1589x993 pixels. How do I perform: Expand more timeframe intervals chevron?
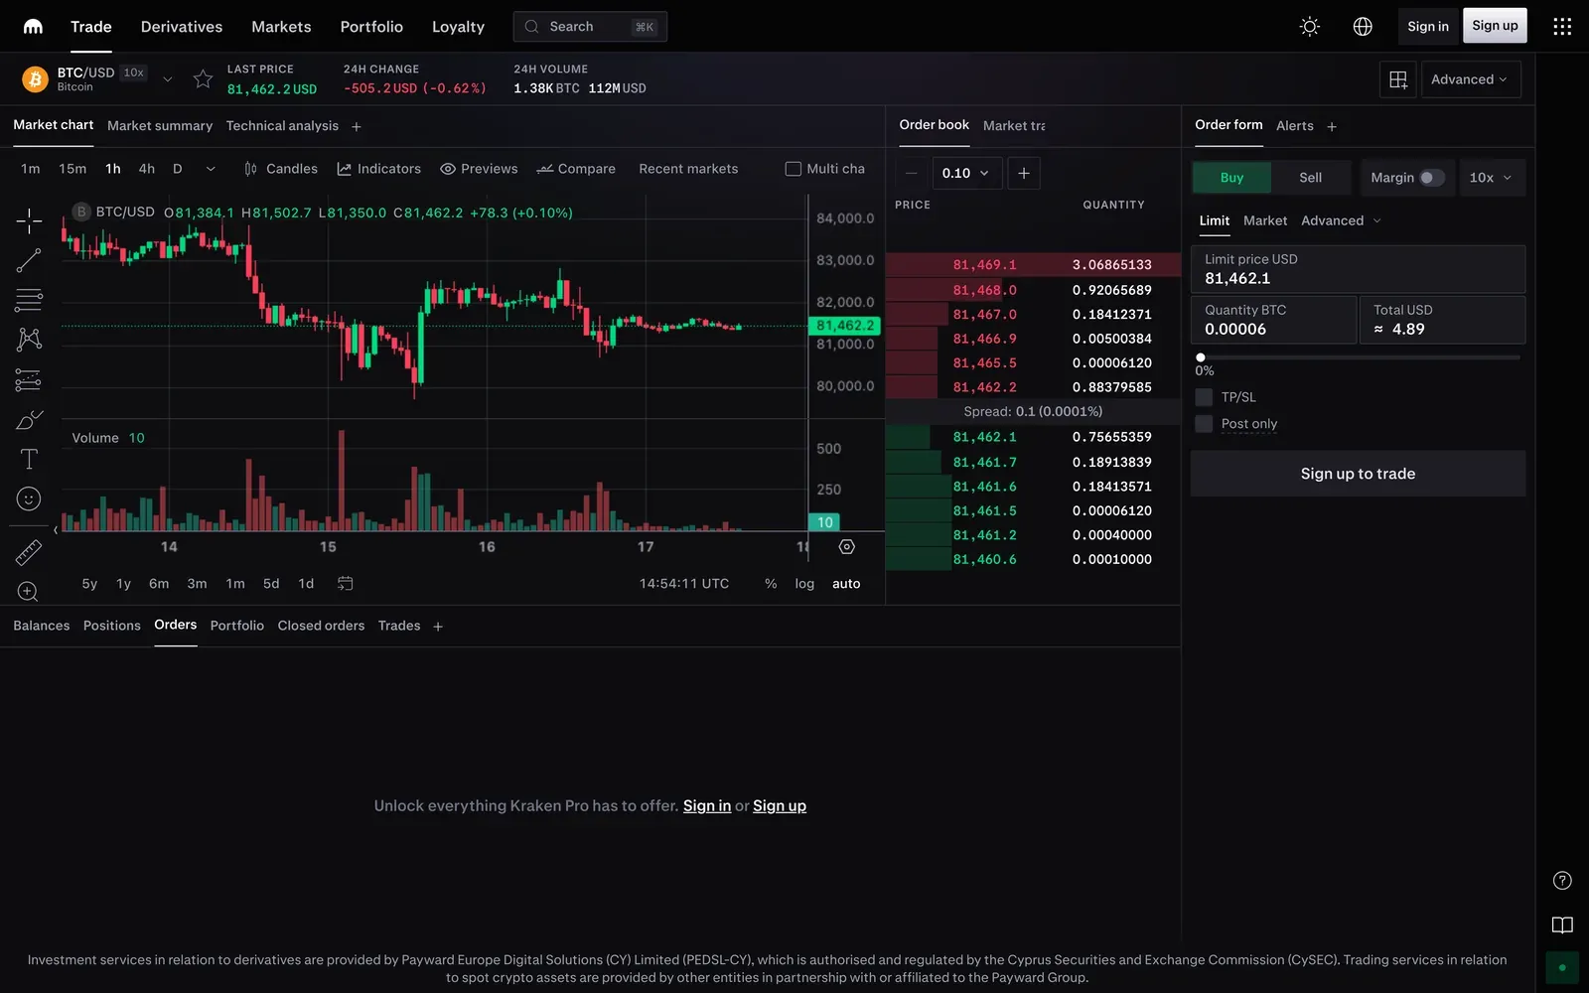click(211, 169)
